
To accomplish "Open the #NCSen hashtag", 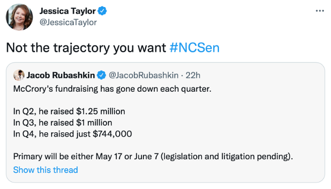I will pyautogui.click(x=194, y=48).
